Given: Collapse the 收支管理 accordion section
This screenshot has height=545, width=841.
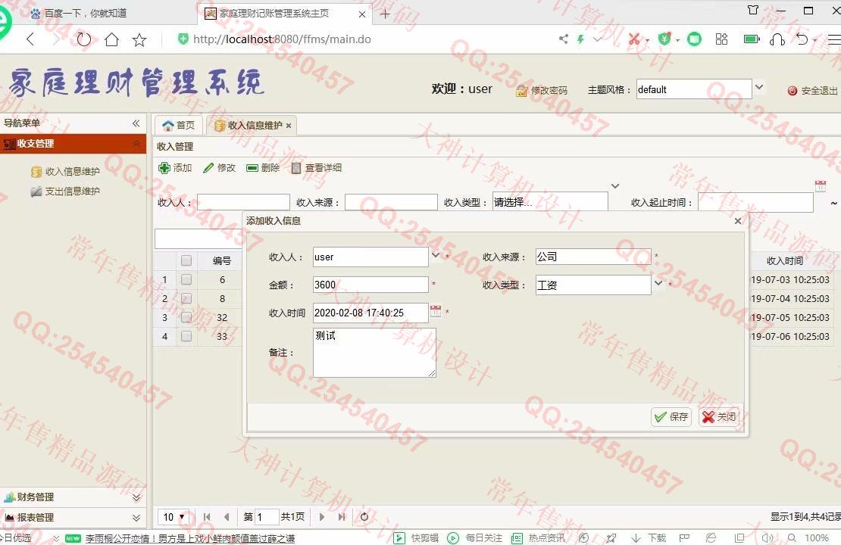Looking at the screenshot, I should tap(136, 144).
